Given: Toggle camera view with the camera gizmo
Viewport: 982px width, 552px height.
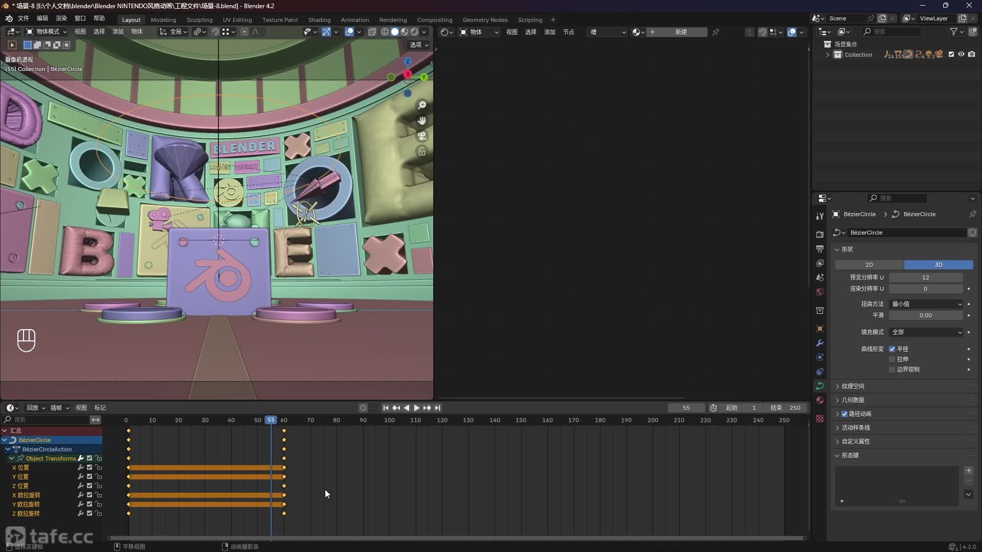Looking at the screenshot, I should pyautogui.click(x=422, y=136).
